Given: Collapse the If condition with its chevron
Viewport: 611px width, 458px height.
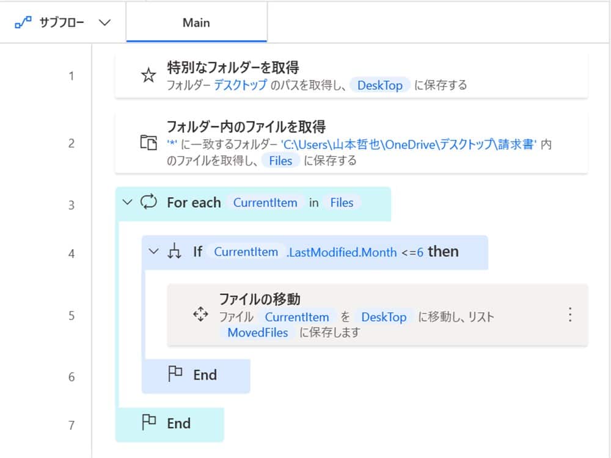Looking at the screenshot, I should (154, 252).
